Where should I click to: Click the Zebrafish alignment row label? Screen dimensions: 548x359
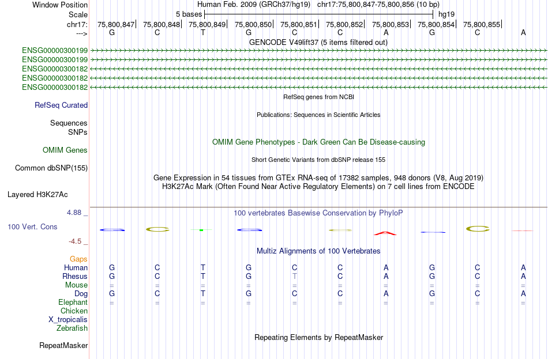point(72,328)
